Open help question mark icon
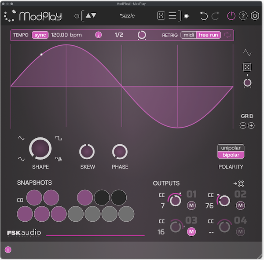 [x=243, y=16]
